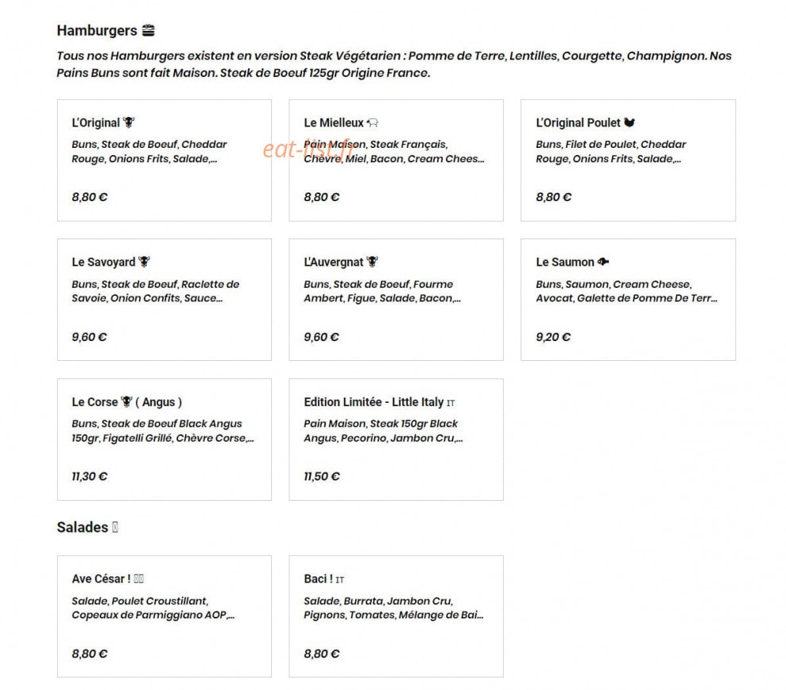The height and width of the screenshot is (690, 786).
Task: Click the cow icon next to L'Auvergnat
Action: [x=372, y=262]
